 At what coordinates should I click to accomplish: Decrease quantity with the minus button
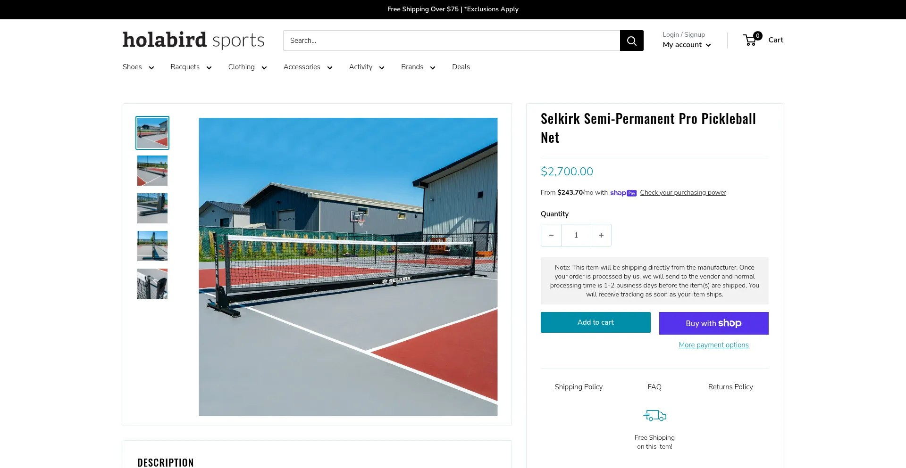point(551,235)
